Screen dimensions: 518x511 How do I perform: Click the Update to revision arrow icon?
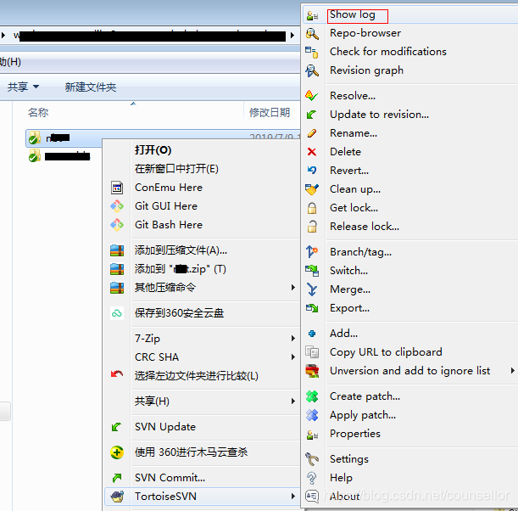tap(311, 115)
